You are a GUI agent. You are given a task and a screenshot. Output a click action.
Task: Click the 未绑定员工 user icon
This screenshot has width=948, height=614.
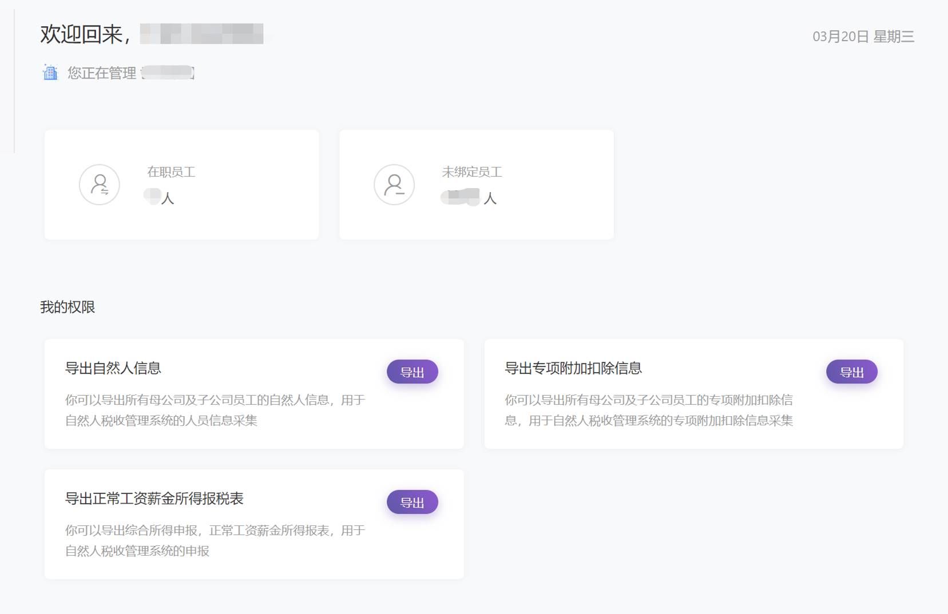tap(394, 185)
